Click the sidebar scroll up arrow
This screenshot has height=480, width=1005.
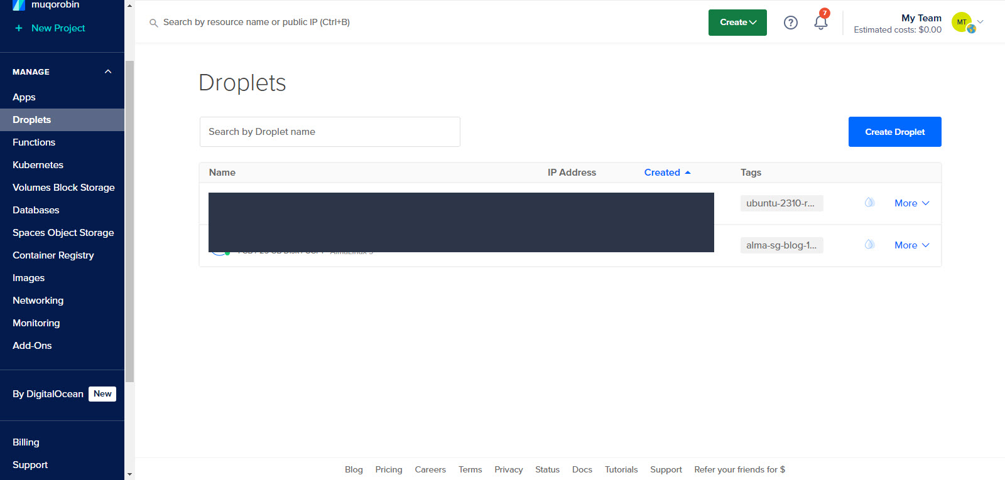click(x=129, y=6)
